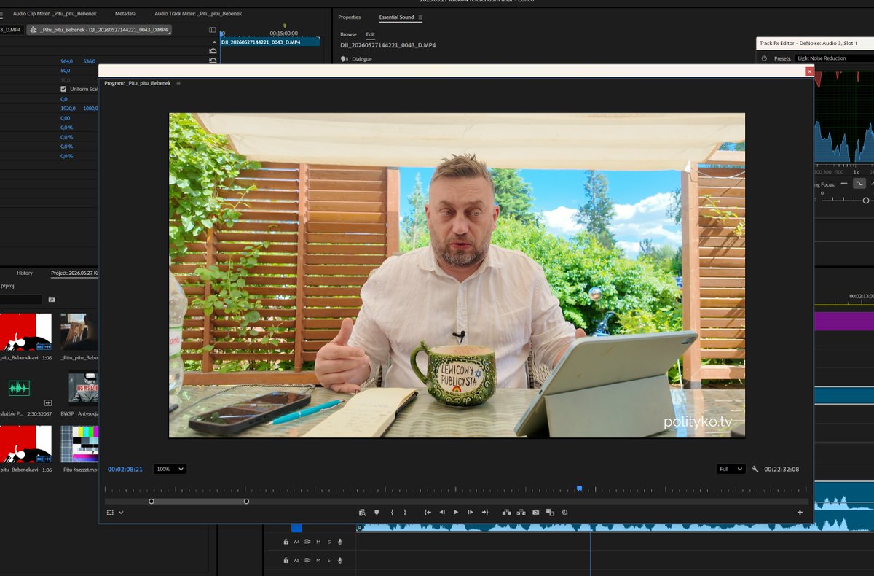Click the low-pass Processing Focus button
The width and height of the screenshot is (874, 576).
(x=859, y=183)
